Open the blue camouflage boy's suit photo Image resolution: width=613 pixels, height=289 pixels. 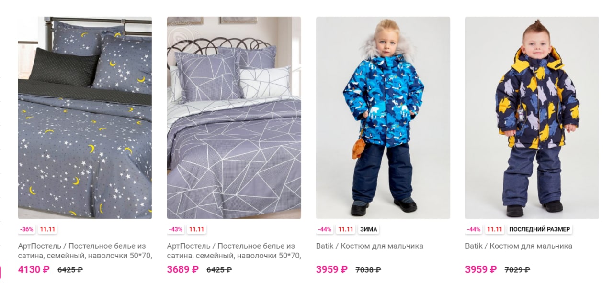[383, 118]
